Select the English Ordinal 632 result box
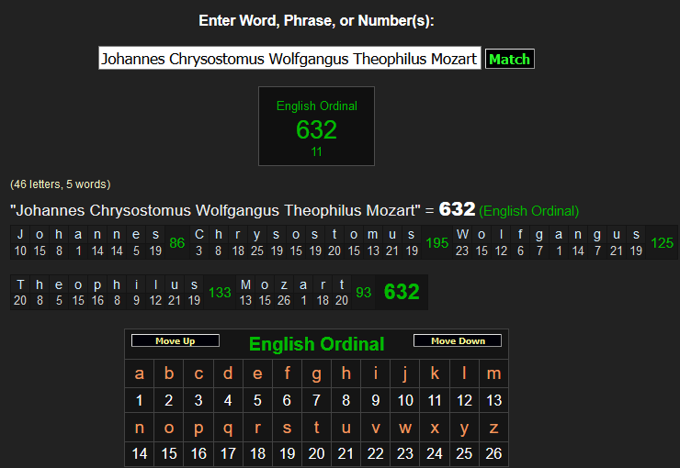This screenshot has height=468, width=680. [x=316, y=127]
